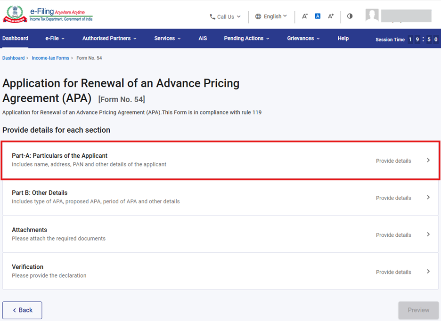The image size is (441, 321).
Task: Open the Services dropdown menu
Action: (x=167, y=39)
